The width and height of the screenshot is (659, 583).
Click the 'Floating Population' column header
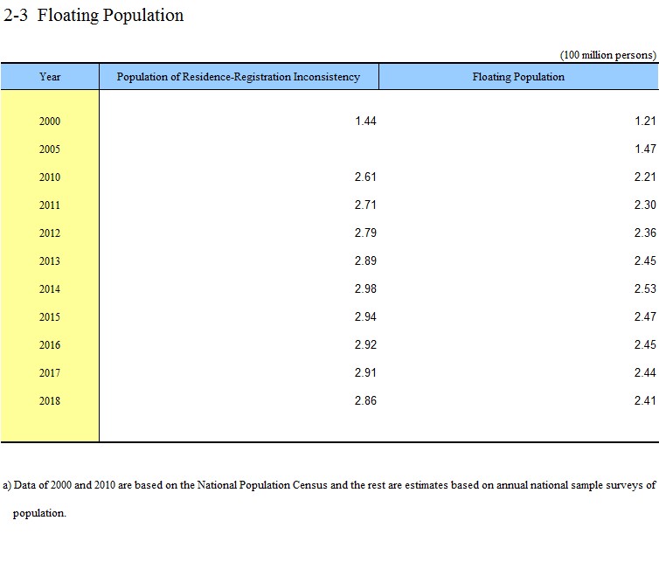click(x=518, y=77)
